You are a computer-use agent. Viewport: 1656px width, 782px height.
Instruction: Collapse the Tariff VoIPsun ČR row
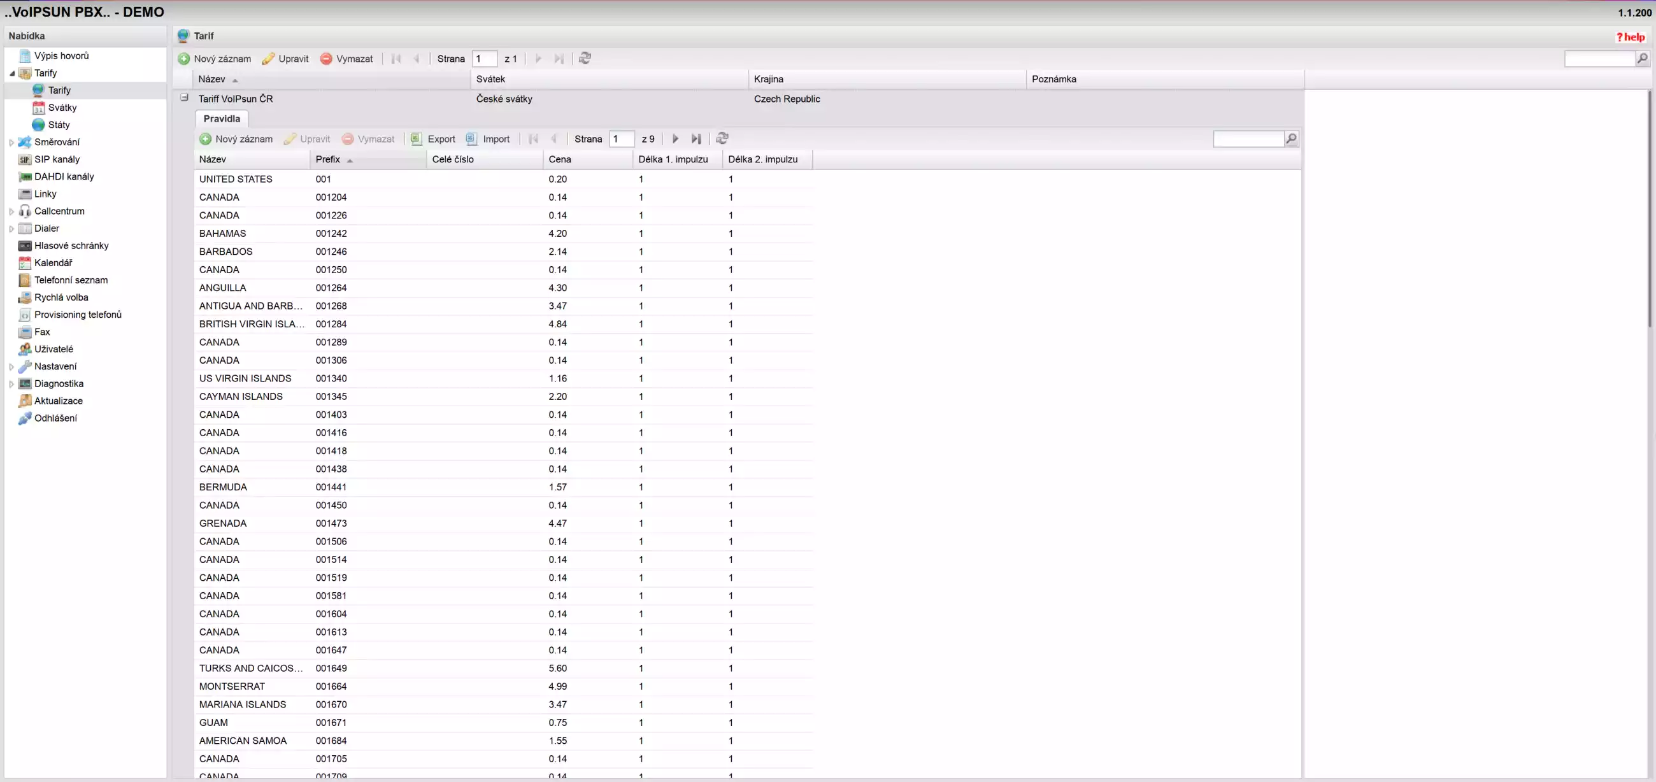(184, 97)
